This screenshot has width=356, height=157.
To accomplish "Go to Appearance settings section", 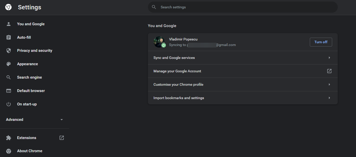I will 27,64.
